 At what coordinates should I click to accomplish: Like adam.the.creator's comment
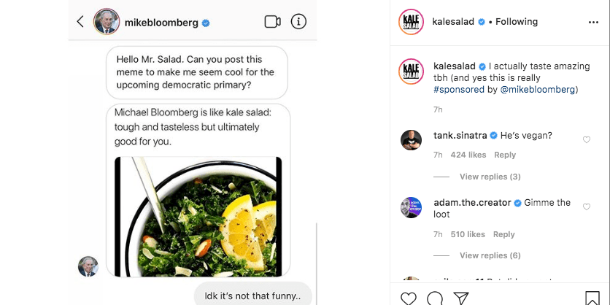point(586,207)
